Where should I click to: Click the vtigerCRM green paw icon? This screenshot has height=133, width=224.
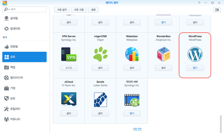[100, 54]
